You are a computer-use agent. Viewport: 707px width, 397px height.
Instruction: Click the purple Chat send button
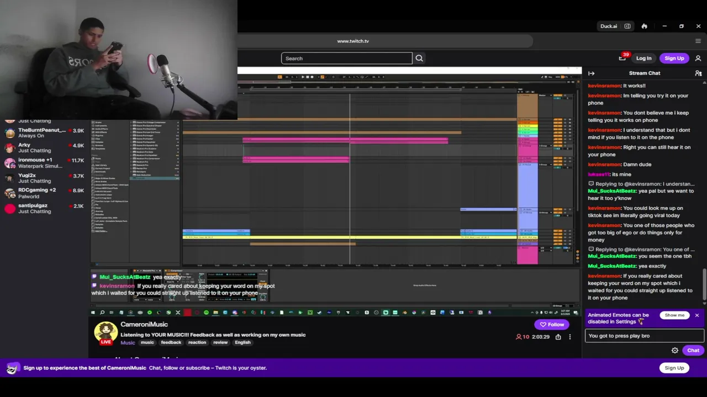click(693, 351)
